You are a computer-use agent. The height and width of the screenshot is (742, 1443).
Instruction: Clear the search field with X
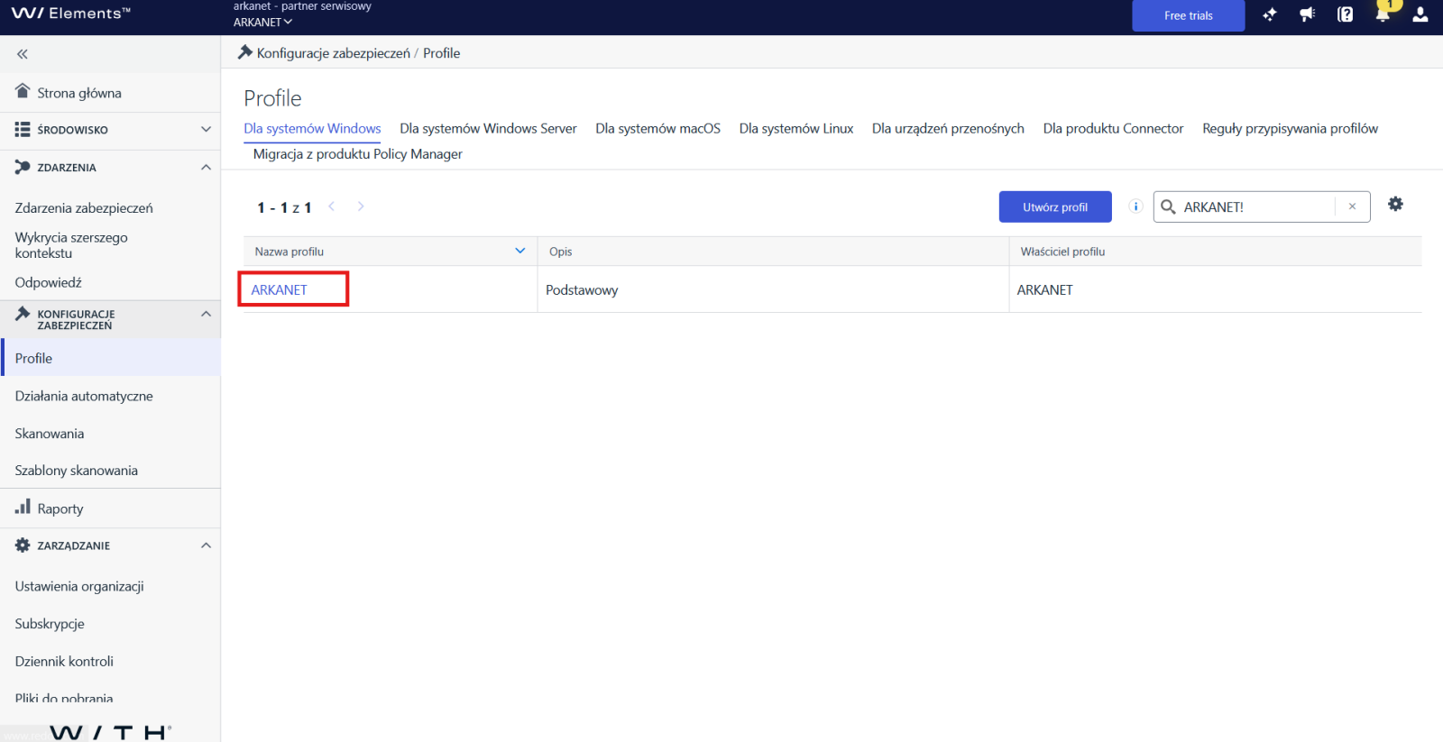coord(1352,206)
